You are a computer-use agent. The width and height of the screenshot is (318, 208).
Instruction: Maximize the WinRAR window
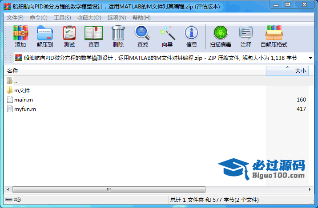pos(288,5)
